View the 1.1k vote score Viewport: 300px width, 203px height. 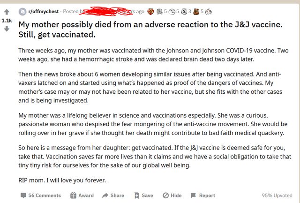tap(7, 21)
